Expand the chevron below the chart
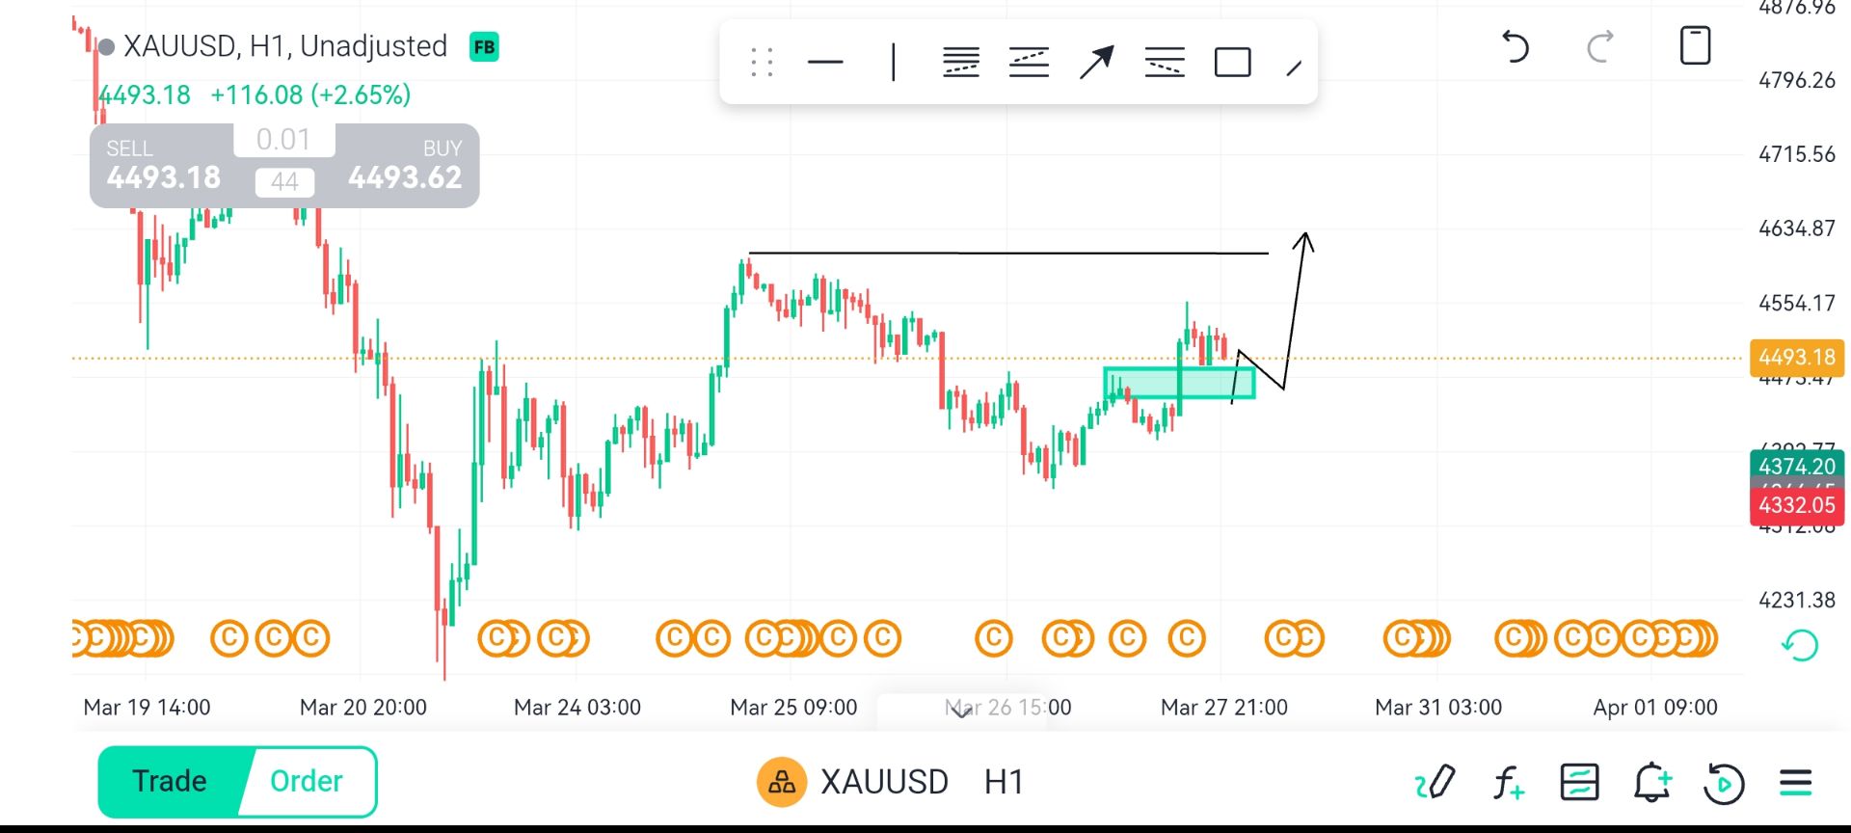The image size is (1851, 833). click(x=961, y=712)
